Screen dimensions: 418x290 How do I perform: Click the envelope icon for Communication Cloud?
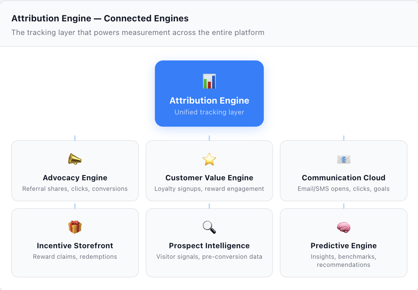coord(343,159)
